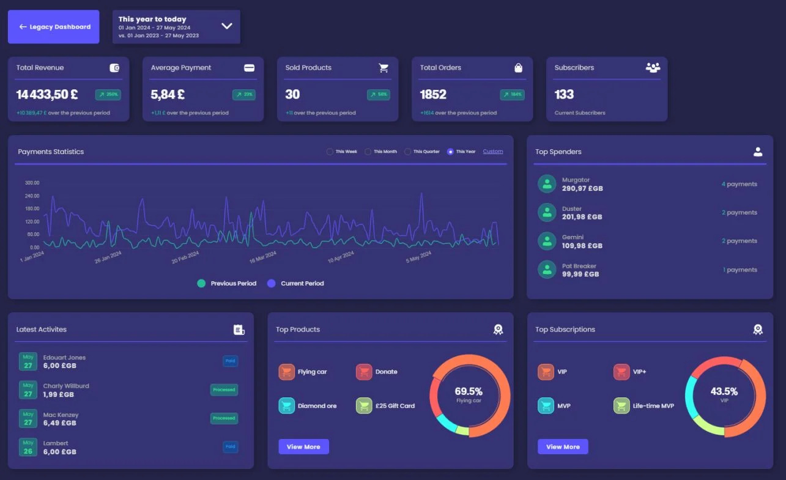Select the This Week radio button

pyautogui.click(x=330, y=152)
